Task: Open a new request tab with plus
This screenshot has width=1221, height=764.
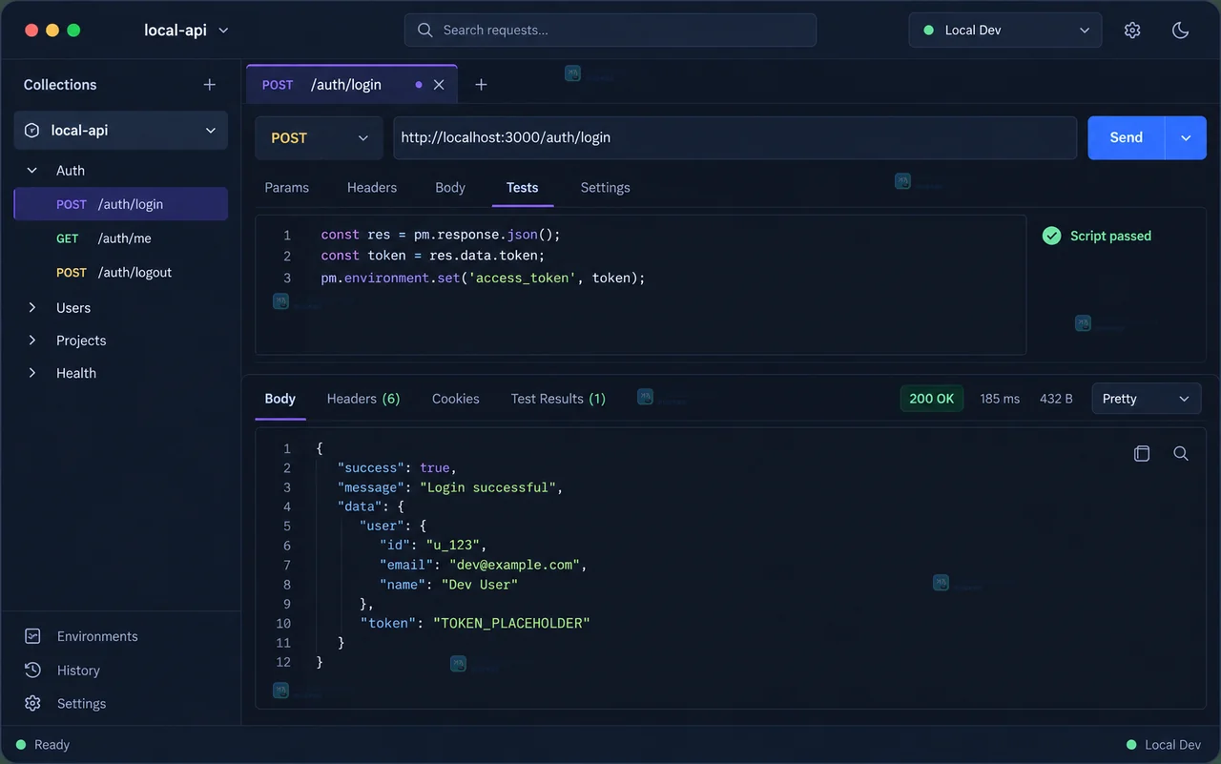Action: coord(481,85)
